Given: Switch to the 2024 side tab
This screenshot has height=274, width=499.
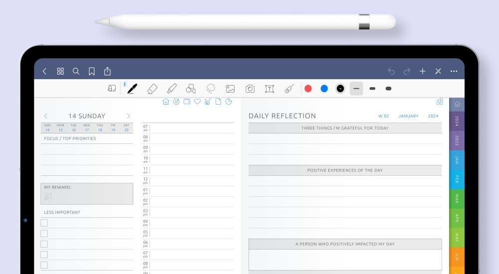Looking at the screenshot, I should tap(457, 121).
